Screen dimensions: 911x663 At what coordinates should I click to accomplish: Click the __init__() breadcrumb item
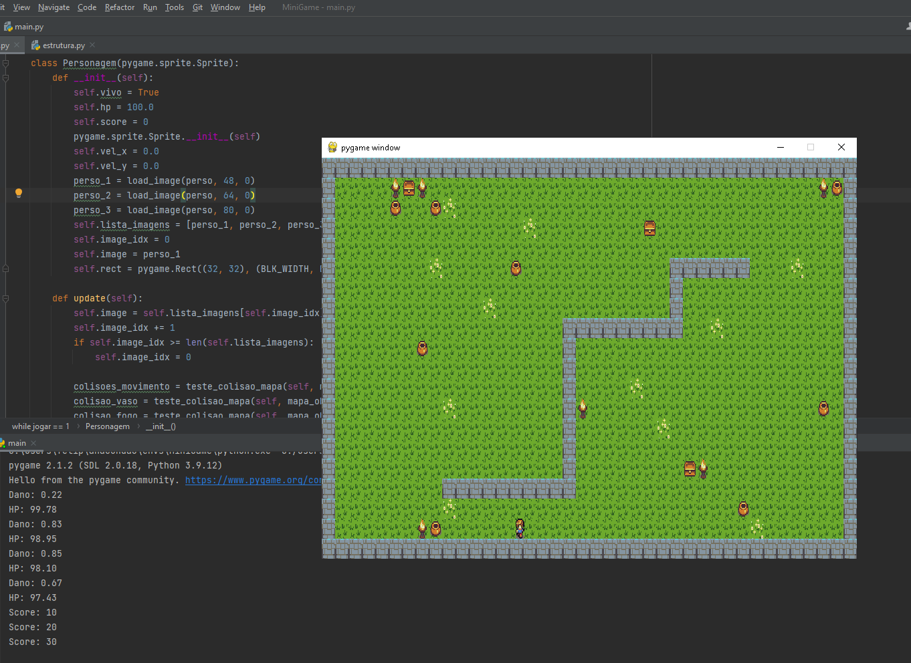tap(161, 426)
